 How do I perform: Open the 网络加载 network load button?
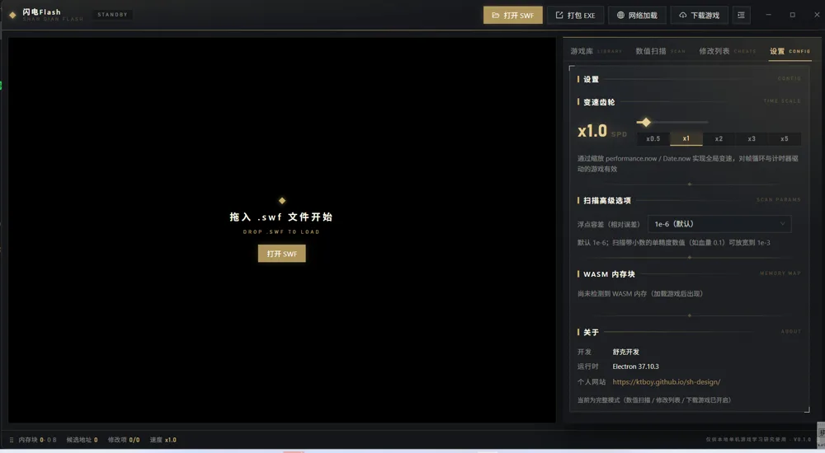pyautogui.click(x=637, y=16)
